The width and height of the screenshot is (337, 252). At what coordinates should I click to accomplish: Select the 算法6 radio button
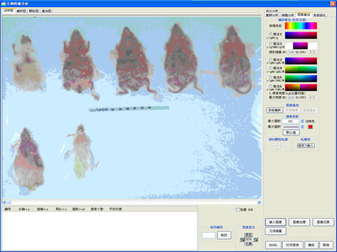(x=271, y=86)
